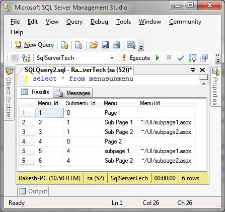This screenshot has width=225, height=212.
Task: Click the blue Parse checkmark icon
Action: click(x=181, y=58)
